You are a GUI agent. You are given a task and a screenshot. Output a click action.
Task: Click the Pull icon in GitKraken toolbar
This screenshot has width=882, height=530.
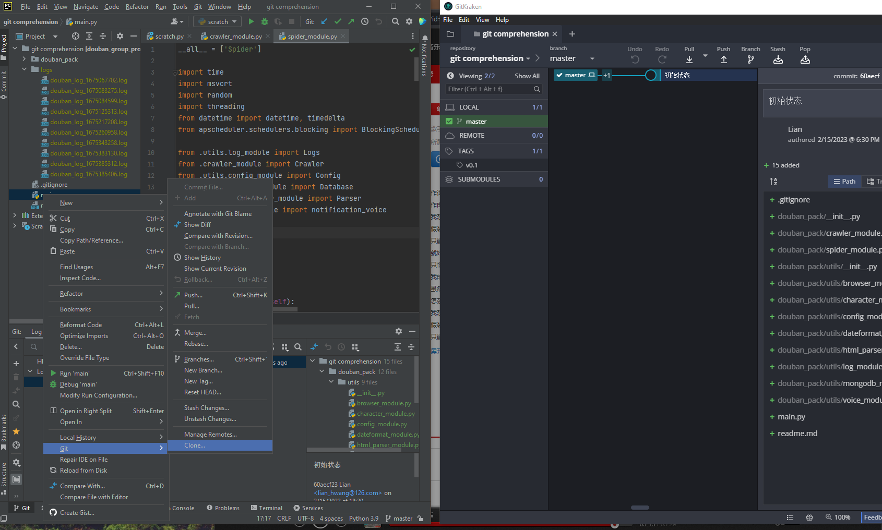point(689,59)
